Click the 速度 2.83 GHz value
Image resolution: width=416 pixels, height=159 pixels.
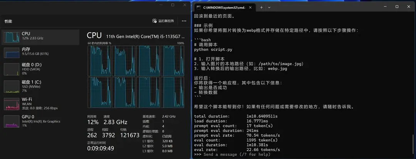[116, 122]
